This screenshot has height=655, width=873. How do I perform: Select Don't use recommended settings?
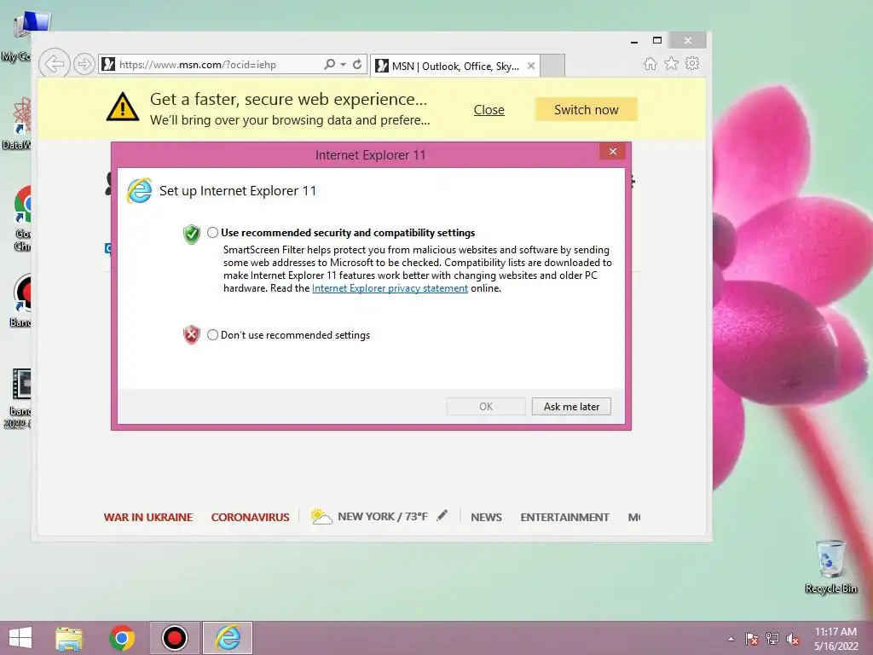pos(212,334)
